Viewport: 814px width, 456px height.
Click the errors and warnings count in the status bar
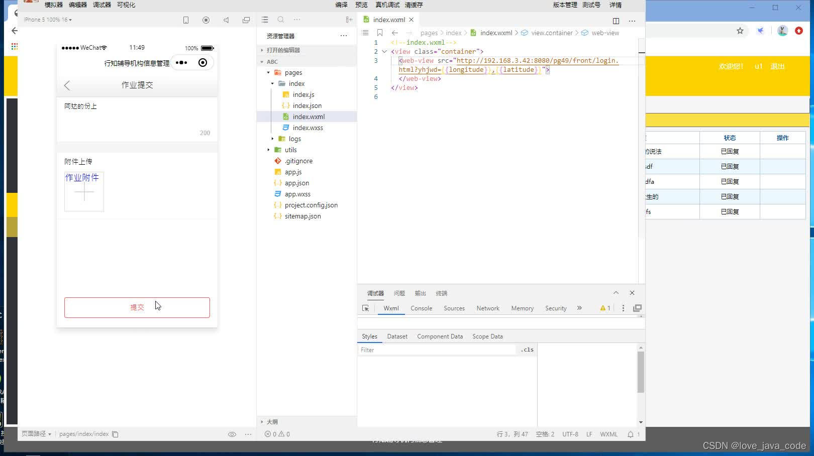[x=277, y=434]
